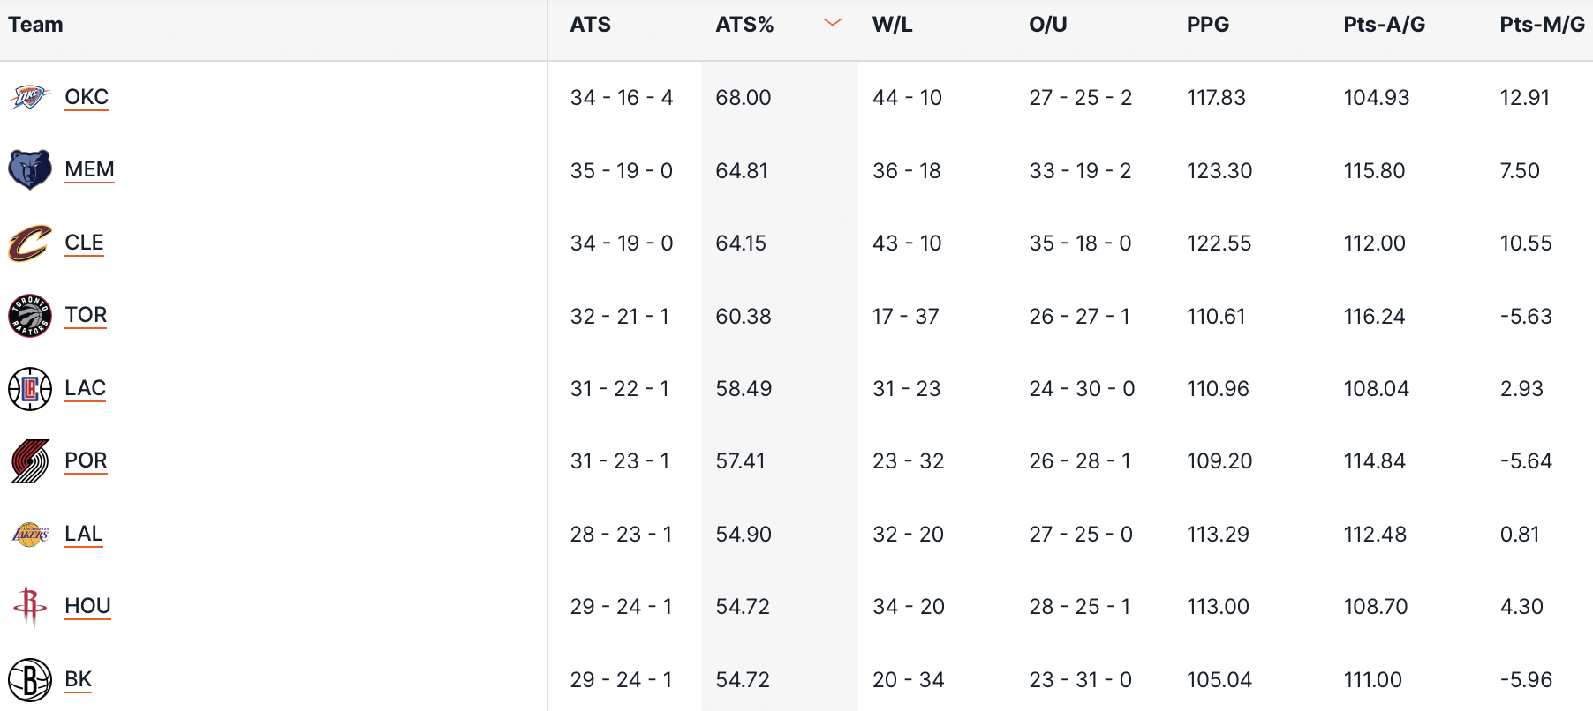Sort table by W/L column
Image resolution: width=1593 pixels, height=711 pixels.
tap(892, 25)
